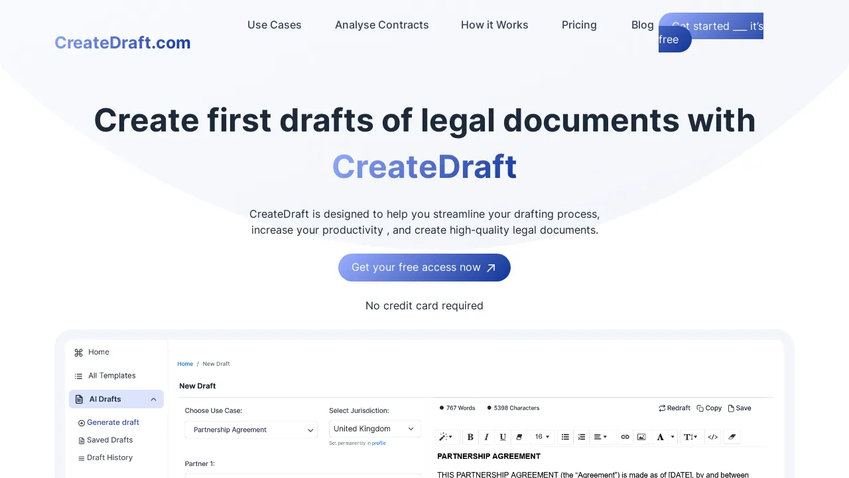Collapse the AI Drafts sidebar section
The image size is (849, 478).
point(153,399)
